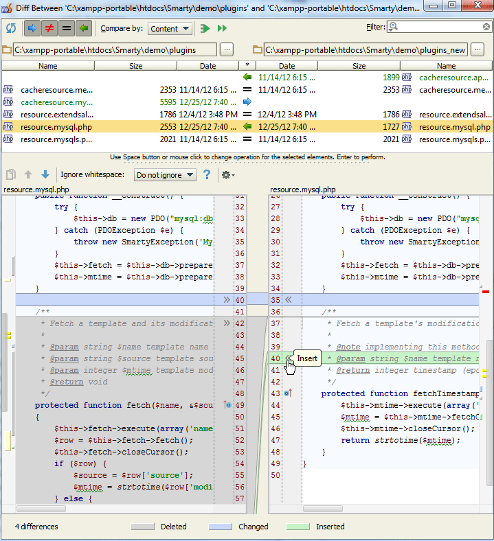Toggle showing new files on the left (blue arrow)
Viewport: 494px width, 541px height.
(x=32, y=28)
